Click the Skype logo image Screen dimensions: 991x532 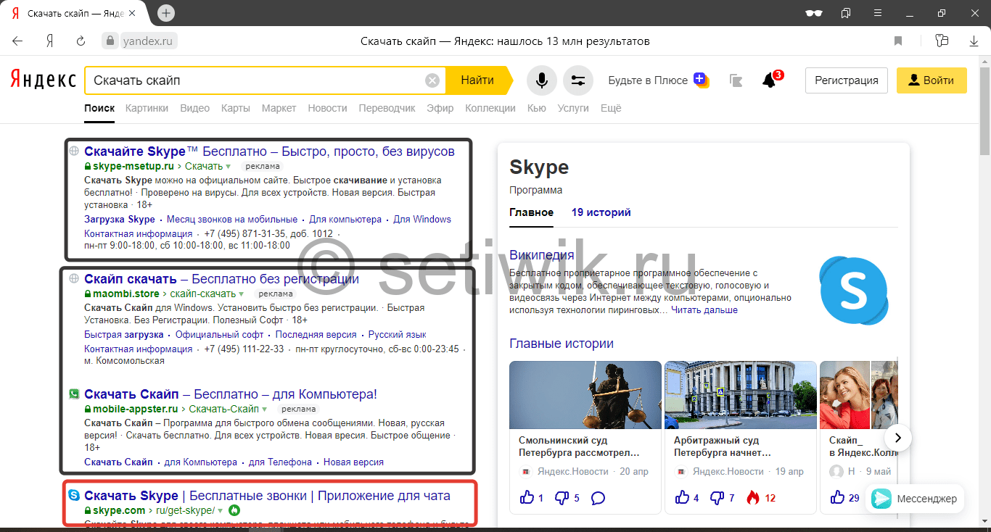pos(853,290)
